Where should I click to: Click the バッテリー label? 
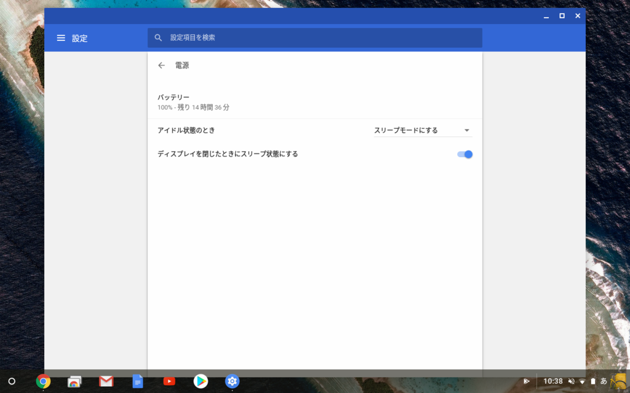pos(173,98)
